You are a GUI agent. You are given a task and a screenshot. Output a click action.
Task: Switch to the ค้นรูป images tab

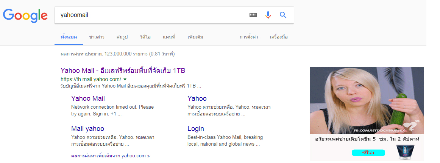coord(122,37)
